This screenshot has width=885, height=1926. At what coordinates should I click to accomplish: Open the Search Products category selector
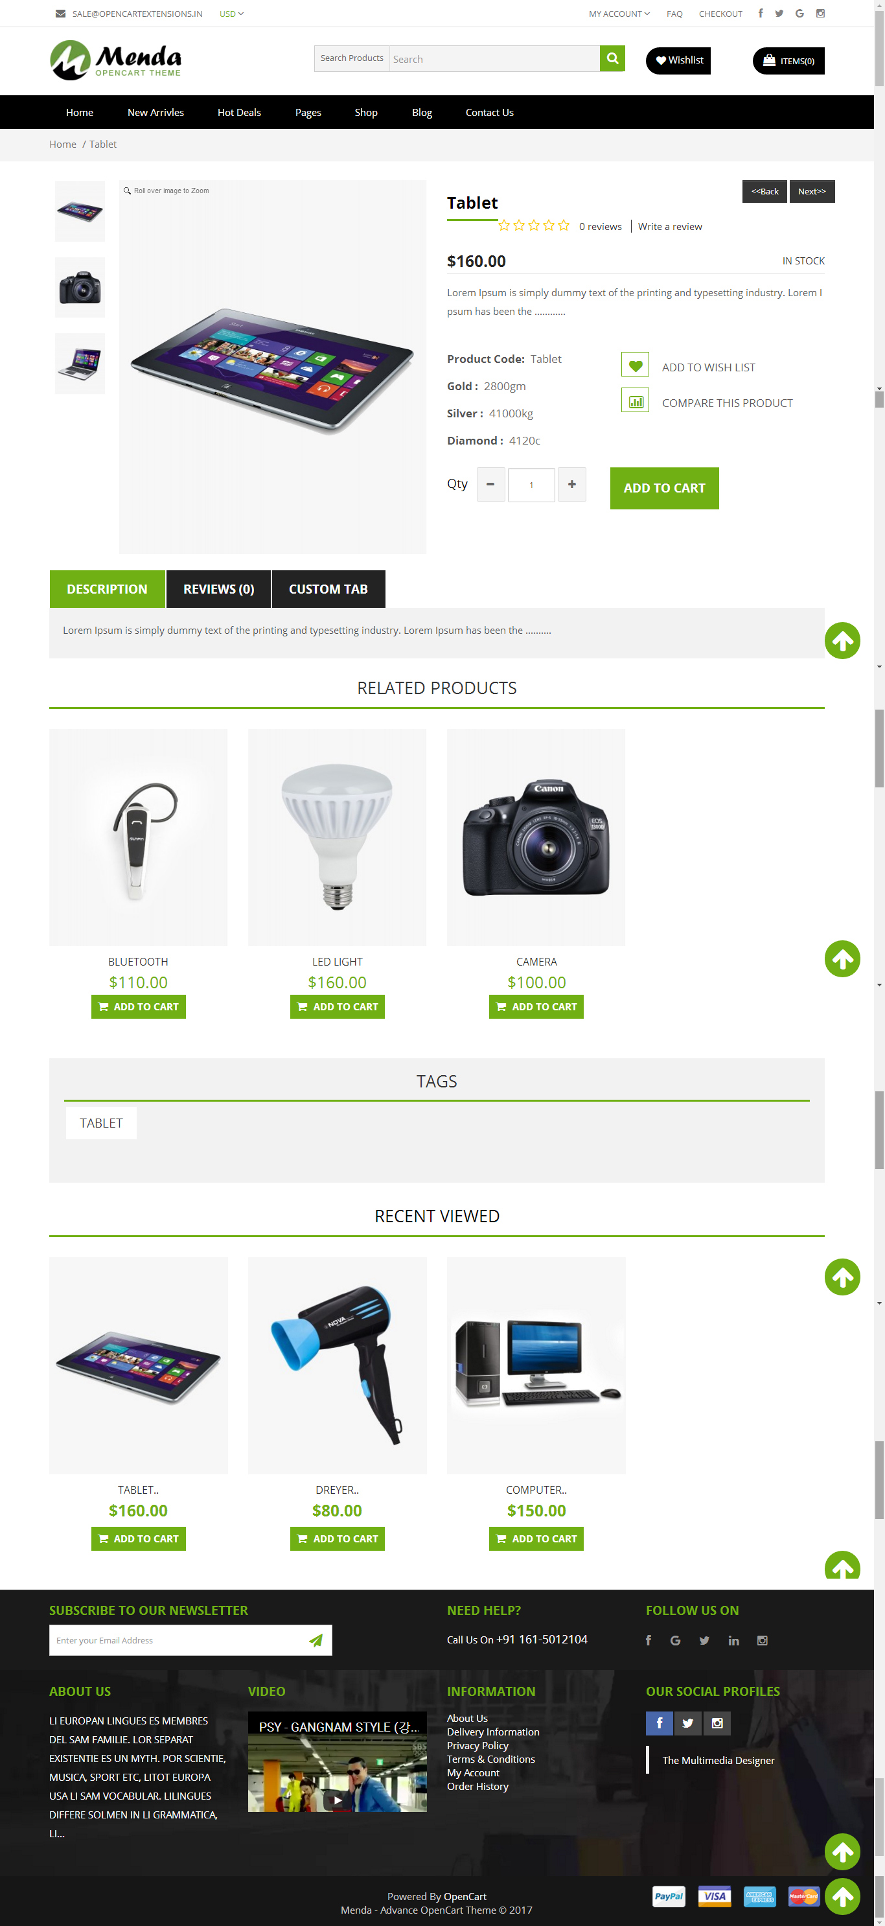[351, 58]
